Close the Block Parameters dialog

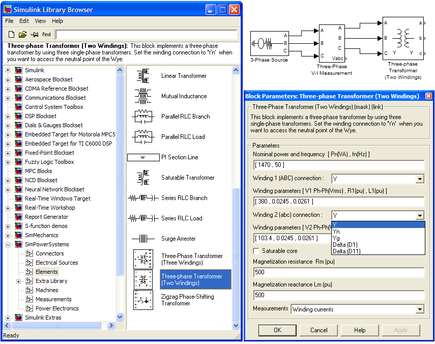[428, 96]
